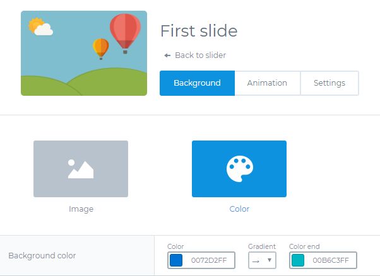The image size is (380, 276).
Task: Select the picture icon in the Image tile
Action: tap(81, 168)
